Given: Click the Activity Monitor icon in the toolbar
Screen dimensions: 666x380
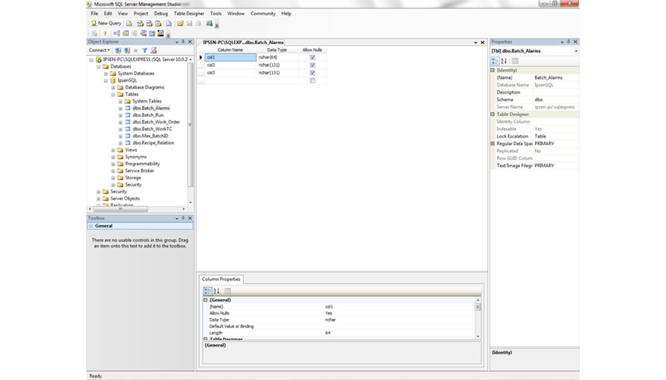Looking at the screenshot, I should (209, 23).
